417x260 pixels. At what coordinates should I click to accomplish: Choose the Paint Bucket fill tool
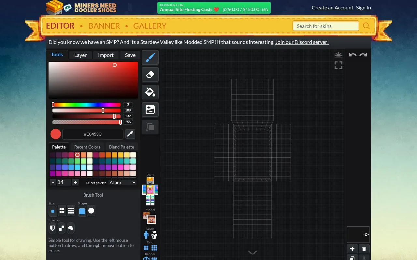point(150,92)
